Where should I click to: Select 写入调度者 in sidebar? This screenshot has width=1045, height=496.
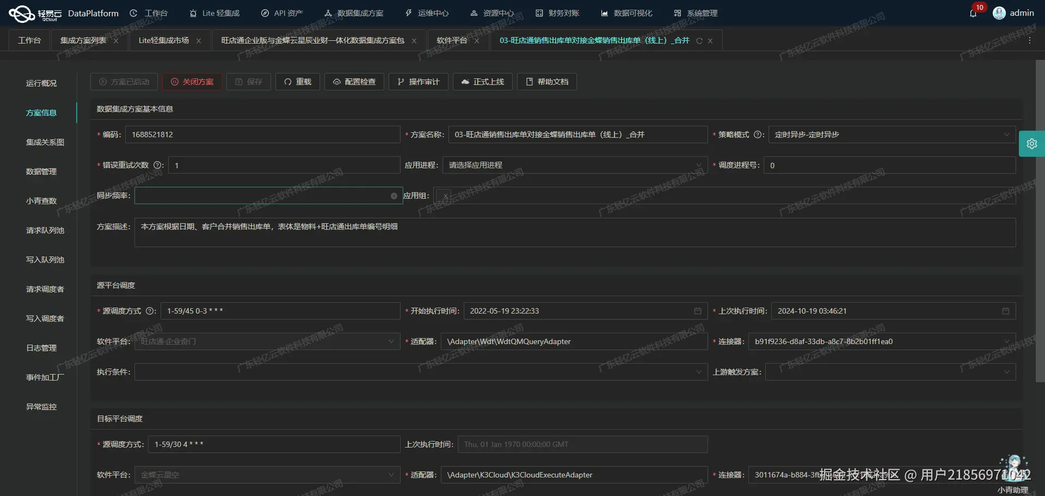click(x=45, y=319)
